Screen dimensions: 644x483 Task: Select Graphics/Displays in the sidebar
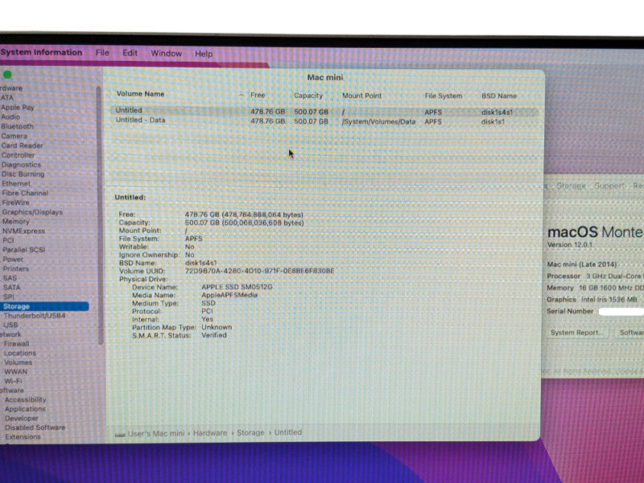pos(32,212)
